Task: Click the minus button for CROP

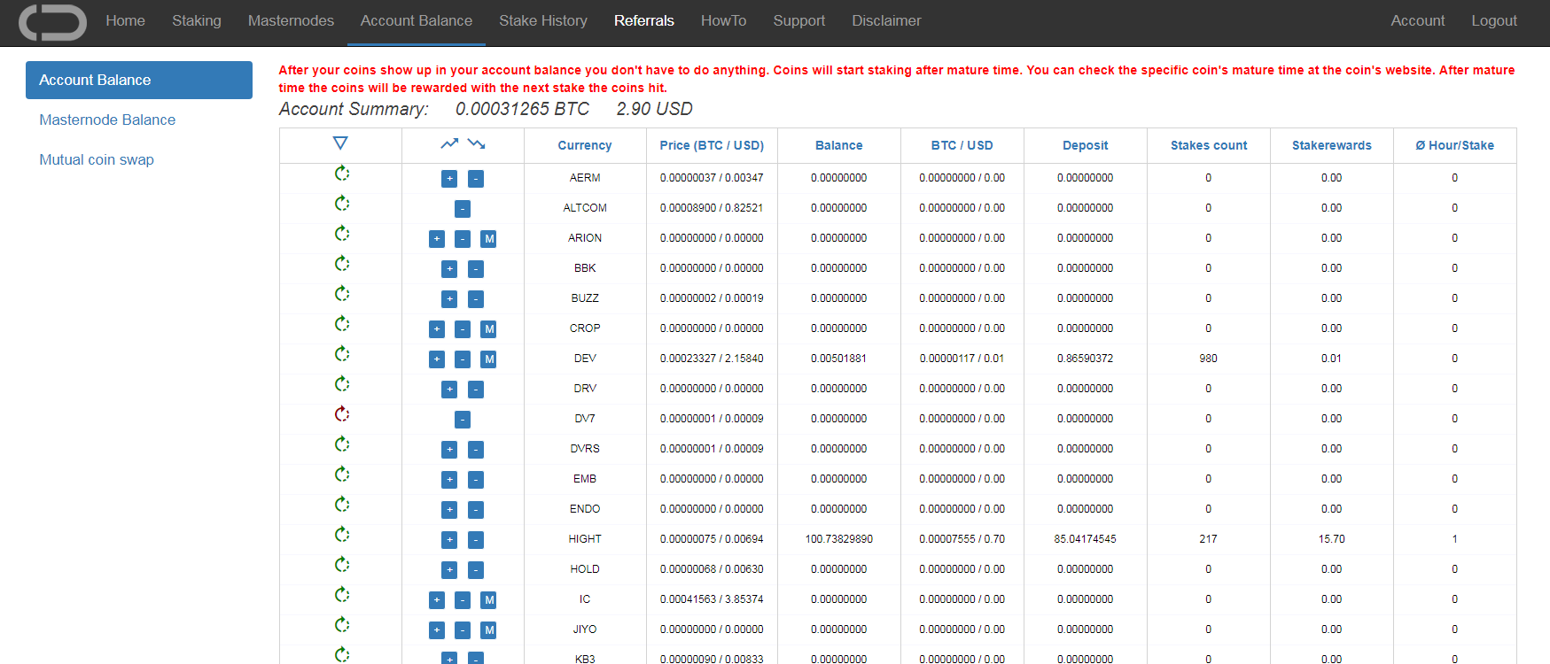Action: [463, 329]
